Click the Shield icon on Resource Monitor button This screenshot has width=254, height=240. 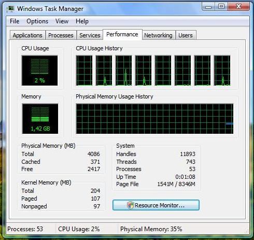pos(131,205)
